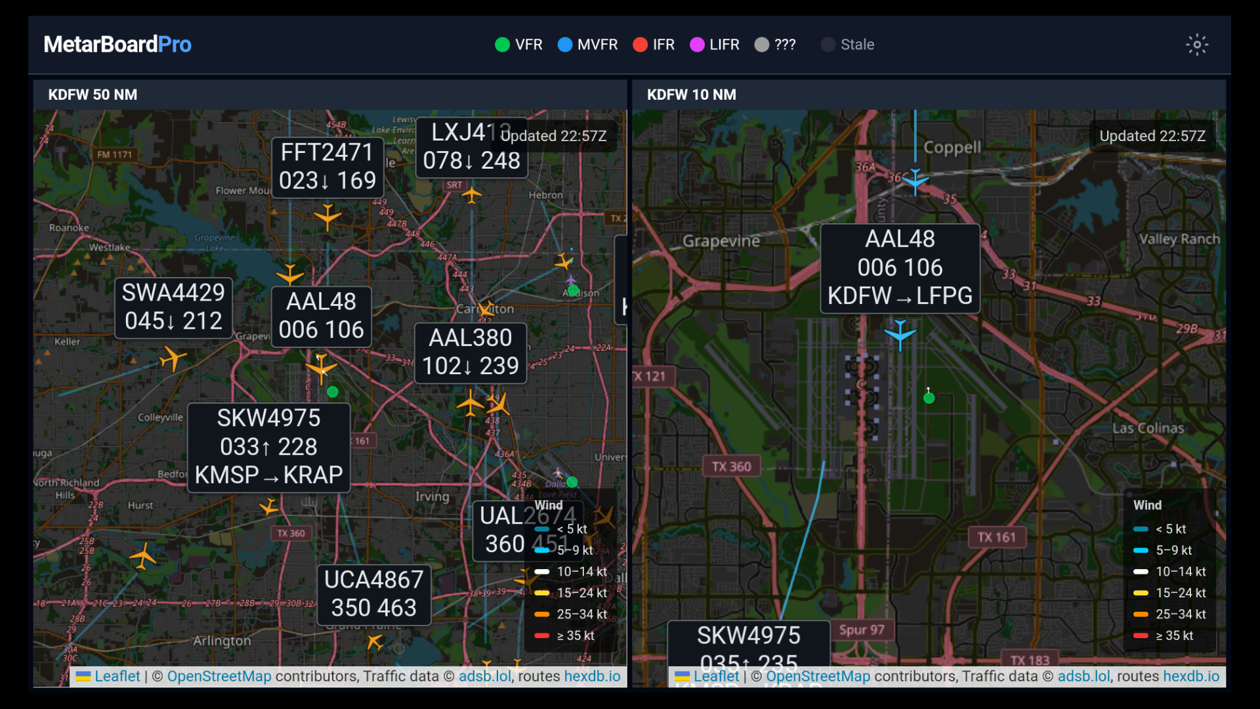Click the LXJ413 flight label
Viewport: 1260px width, 709px height.
(x=471, y=147)
